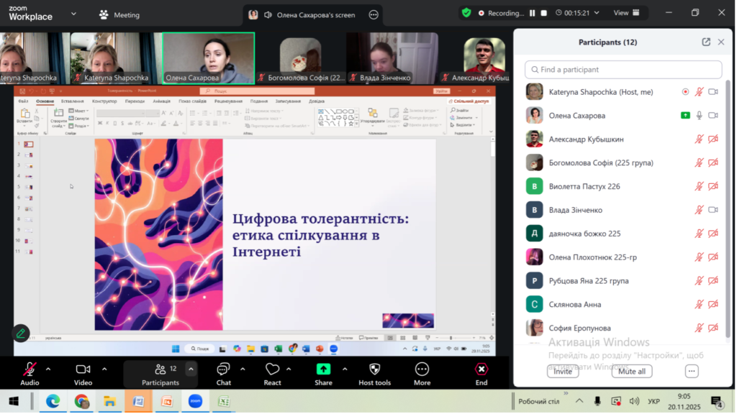Unmute the Audio microphone

[30, 369]
